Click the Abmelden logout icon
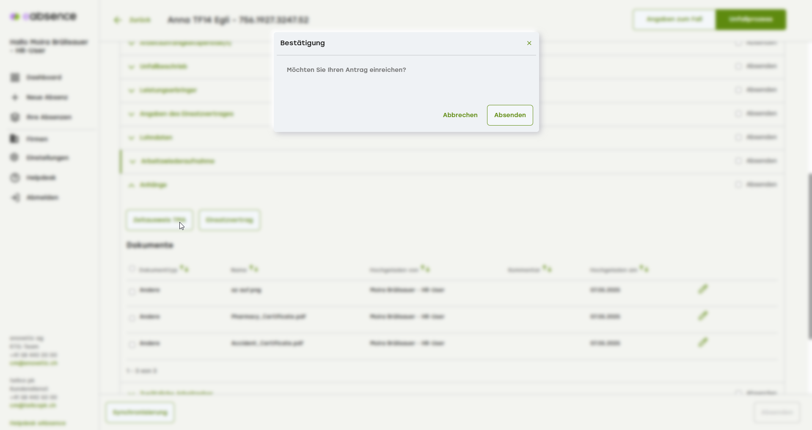 tap(15, 197)
